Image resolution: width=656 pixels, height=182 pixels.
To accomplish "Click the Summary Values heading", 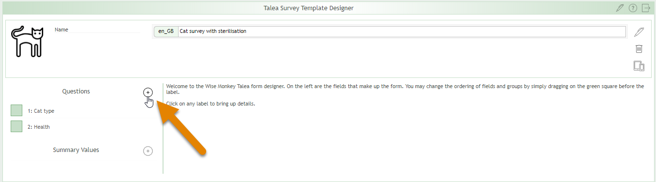I will [x=76, y=150].
